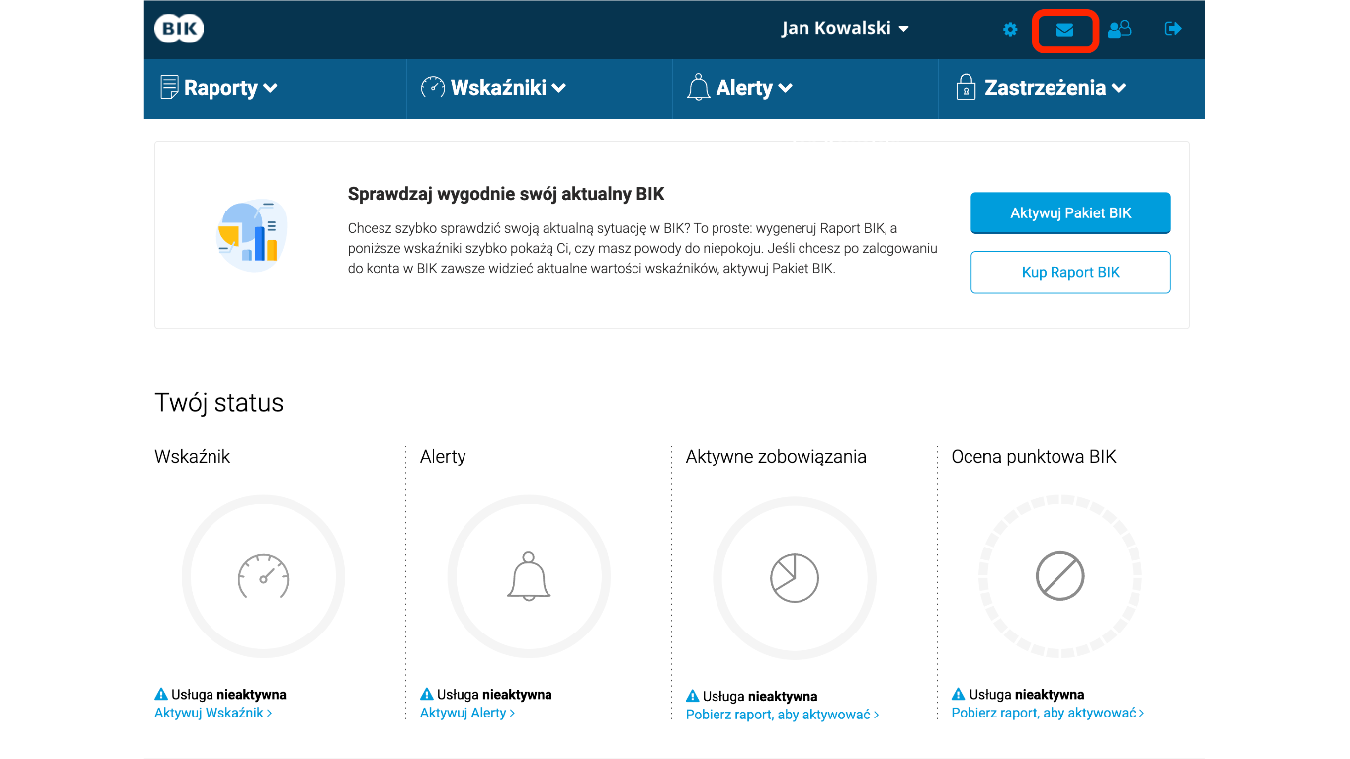Click Pobierz raport link under Aktywne zobowiązania

(x=782, y=715)
